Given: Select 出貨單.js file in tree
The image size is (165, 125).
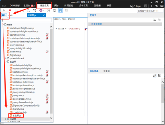Looking at the screenshot, I should pos(17,116).
